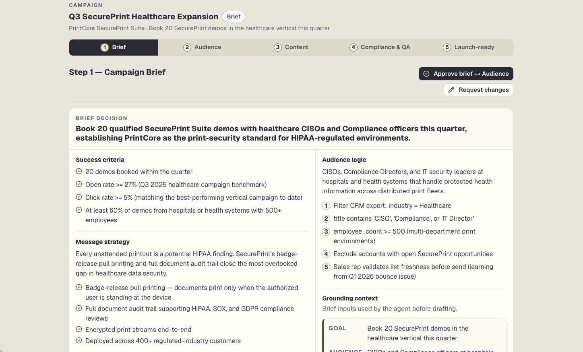The height and width of the screenshot is (352, 583).
Task: Switch to the Brief step tab
Action: coord(114,48)
